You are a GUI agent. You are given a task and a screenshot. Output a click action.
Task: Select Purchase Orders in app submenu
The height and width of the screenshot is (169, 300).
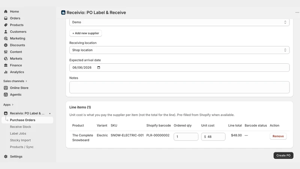coord(27,120)
